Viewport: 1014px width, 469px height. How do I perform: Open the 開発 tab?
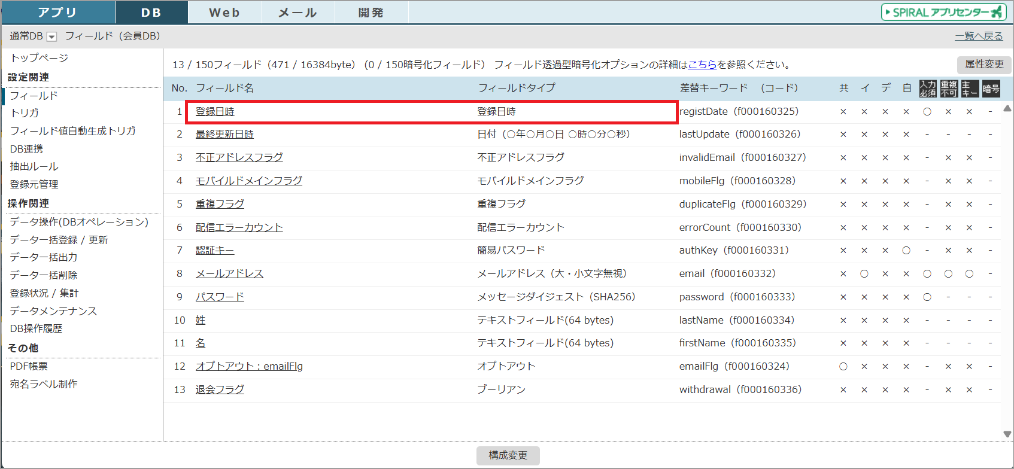point(371,13)
